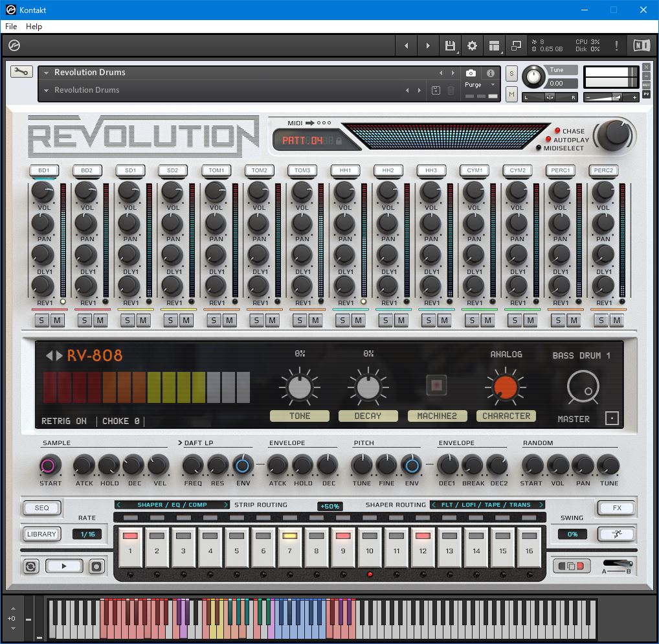Expand the Revolution Drums snapshot dropdown
Viewport: 659px width, 644px height.
(46, 91)
